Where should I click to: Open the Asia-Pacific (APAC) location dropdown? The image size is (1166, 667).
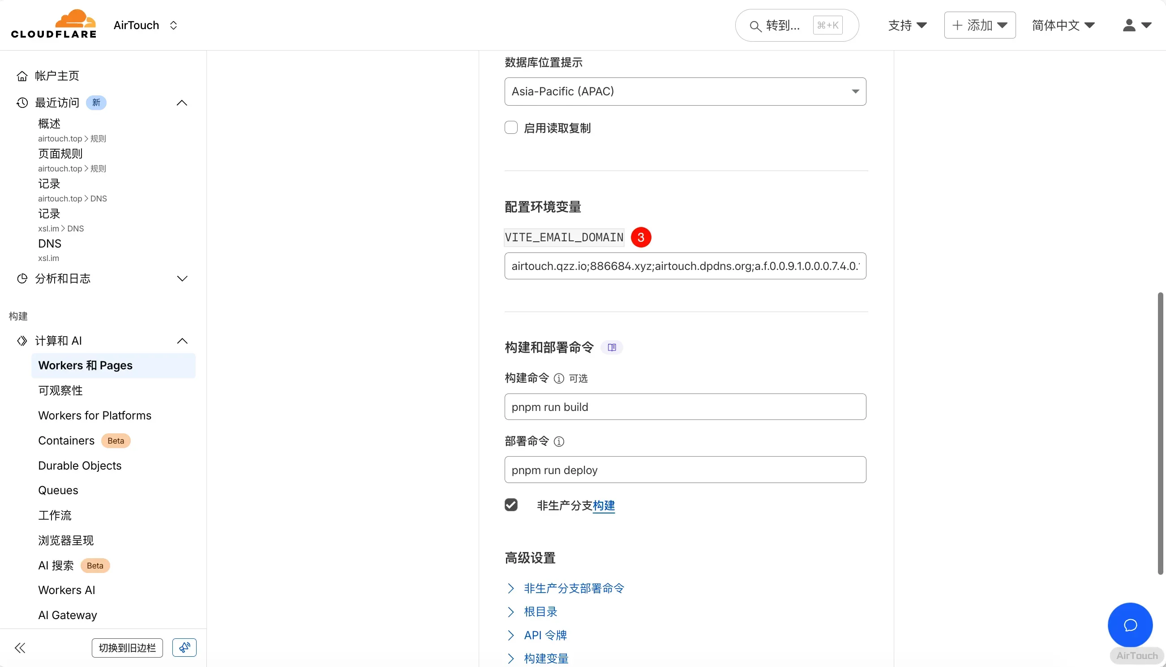pyautogui.click(x=685, y=91)
